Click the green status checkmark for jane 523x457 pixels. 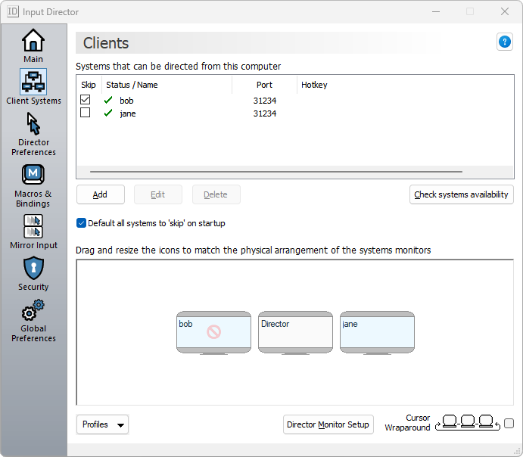tap(108, 113)
